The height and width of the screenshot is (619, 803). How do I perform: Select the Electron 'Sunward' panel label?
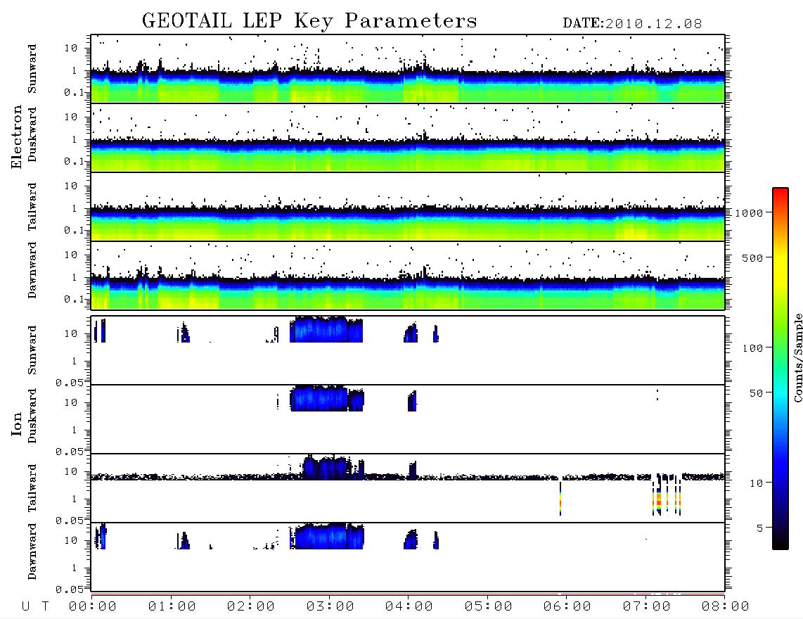(x=32, y=69)
